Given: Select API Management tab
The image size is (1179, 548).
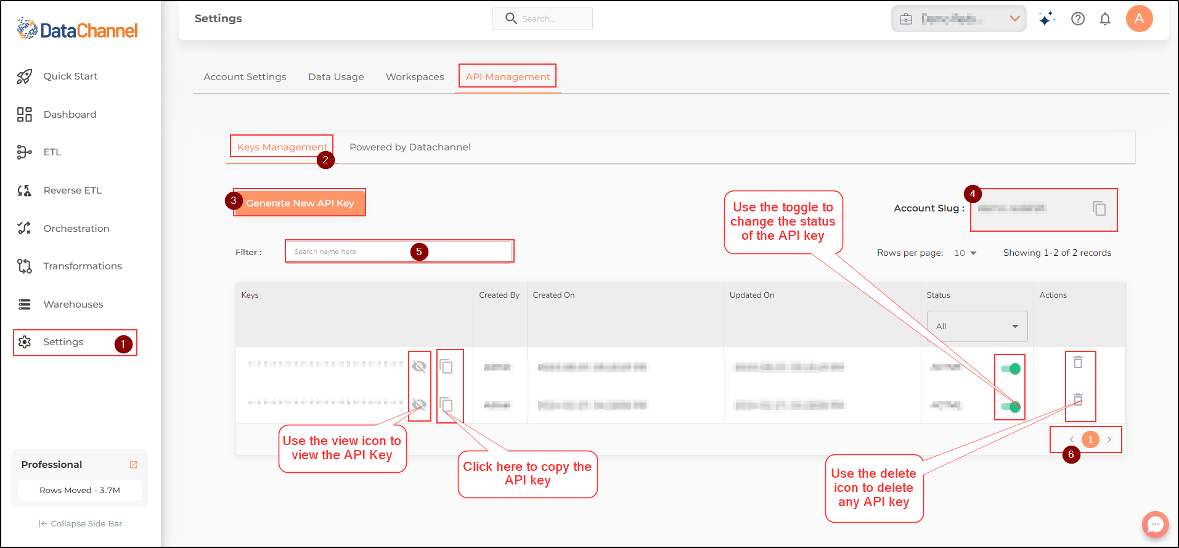Looking at the screenshot, I should pos(508,77).
